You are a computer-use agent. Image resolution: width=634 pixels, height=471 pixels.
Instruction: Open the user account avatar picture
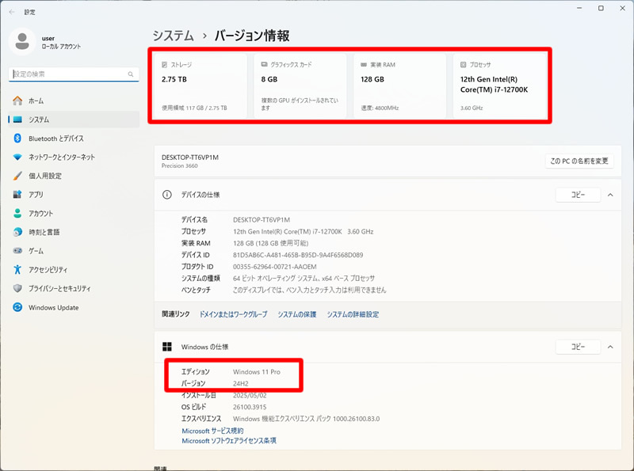[x=22, y=42]
